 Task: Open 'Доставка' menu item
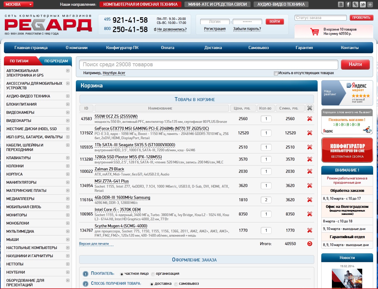213,48
